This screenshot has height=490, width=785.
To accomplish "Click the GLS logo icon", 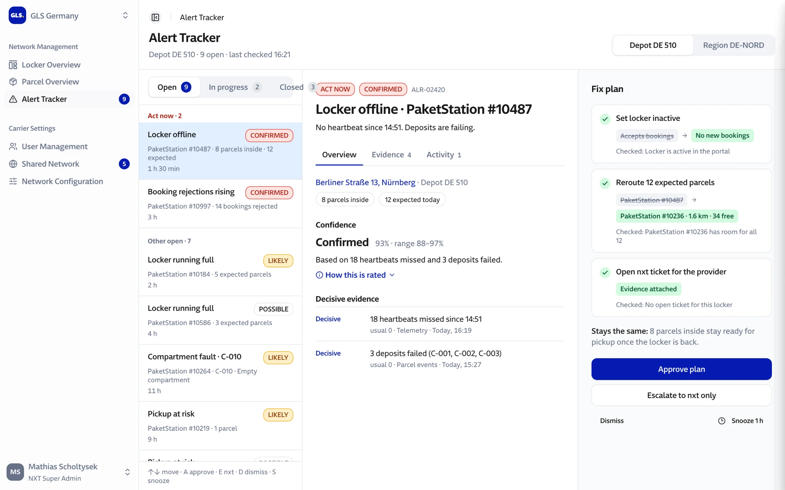I will tap(17, 16).
